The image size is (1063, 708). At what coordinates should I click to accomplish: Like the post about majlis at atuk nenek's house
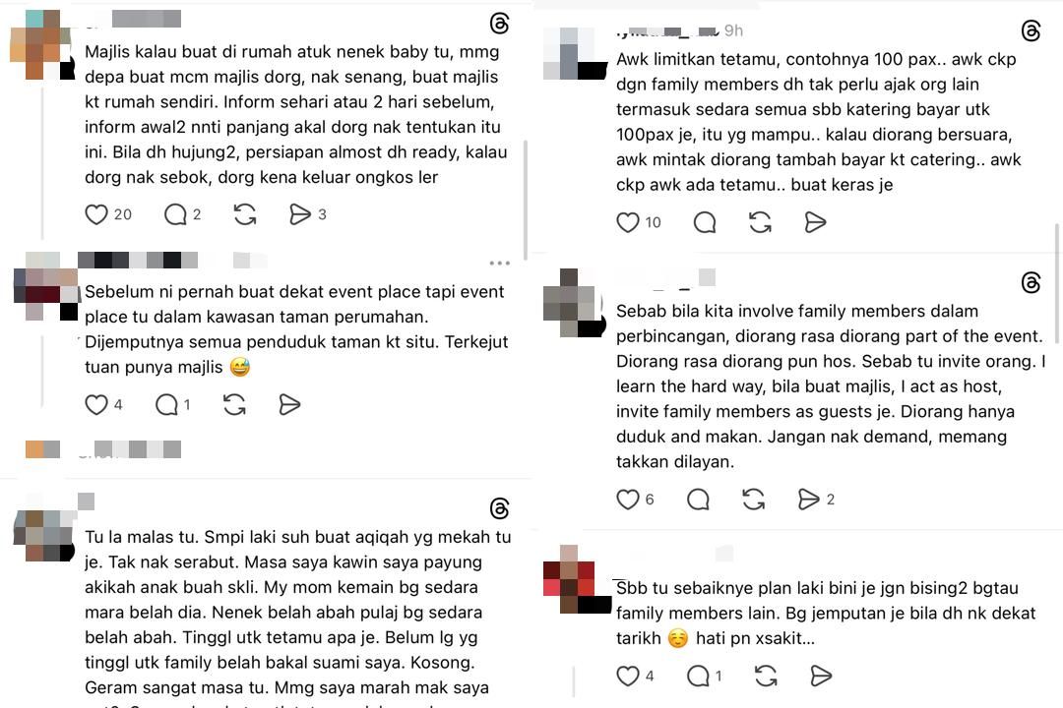[x=96, y=214]
